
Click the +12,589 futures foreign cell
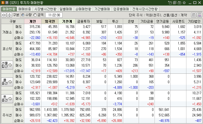50,71
